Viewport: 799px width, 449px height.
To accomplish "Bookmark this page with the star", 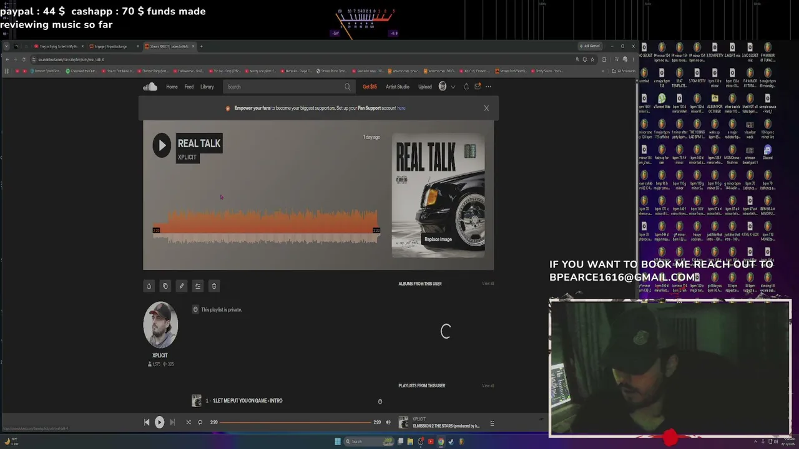I will point(592,59).
